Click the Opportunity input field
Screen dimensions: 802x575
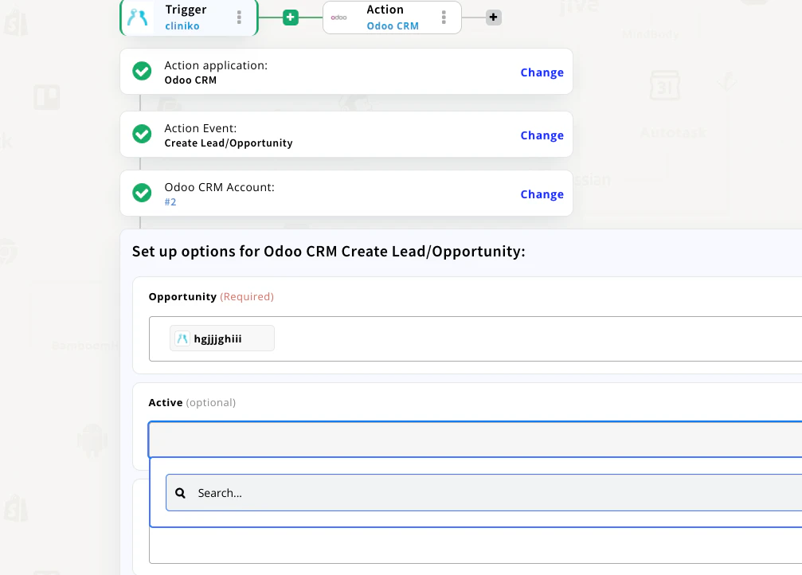[475, 338]
